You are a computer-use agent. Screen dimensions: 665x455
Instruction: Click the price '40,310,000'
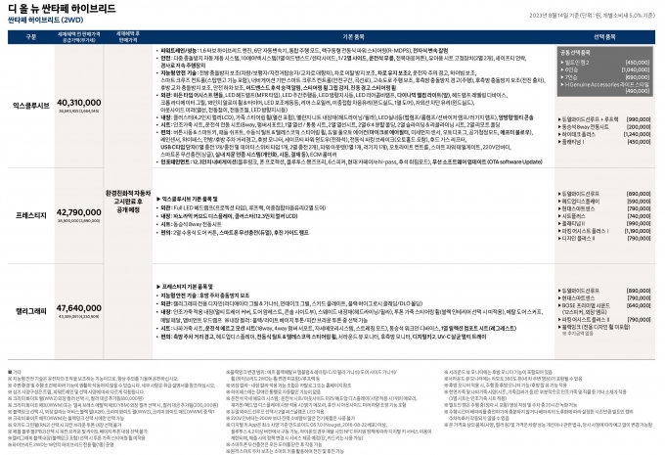point(79,103)
